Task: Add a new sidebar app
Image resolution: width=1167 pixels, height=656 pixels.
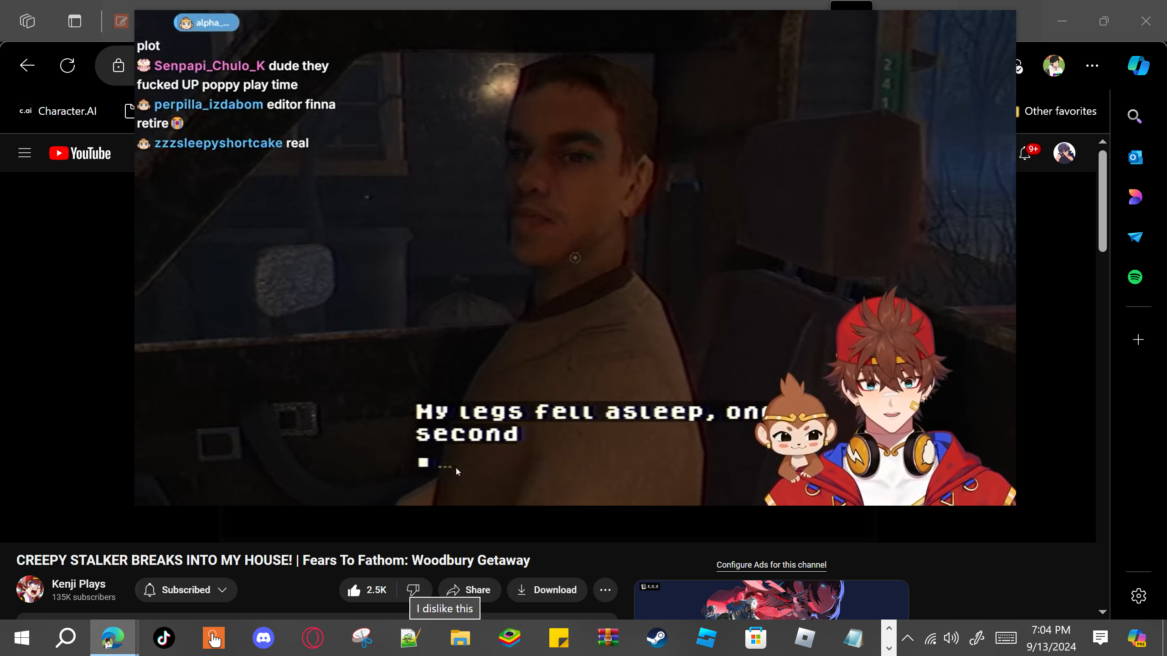Action: (1138, 339)
